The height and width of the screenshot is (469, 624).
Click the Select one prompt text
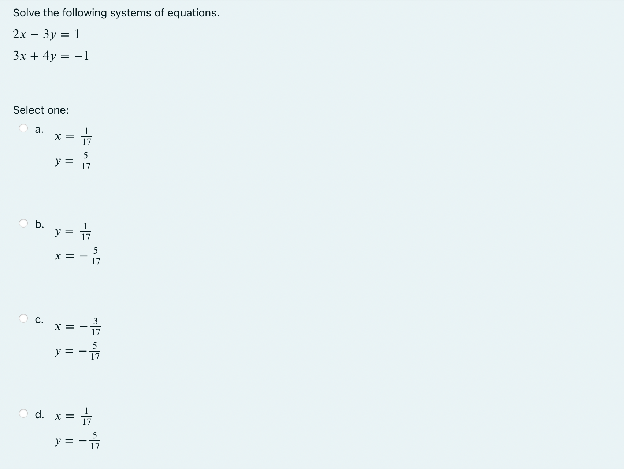pyautogui.click(x=41, y=110)
